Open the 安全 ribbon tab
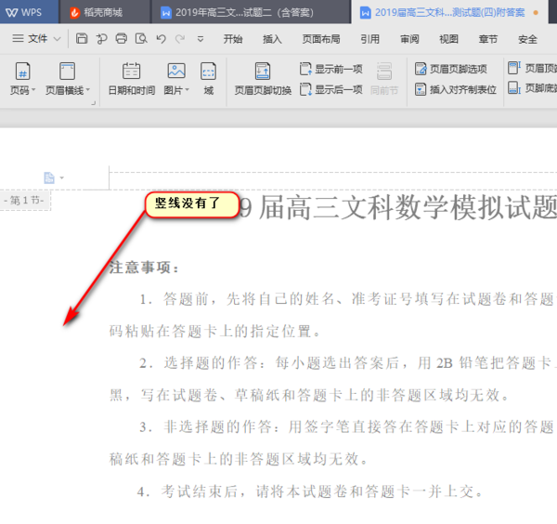557x524 pixels. [527, 39]
